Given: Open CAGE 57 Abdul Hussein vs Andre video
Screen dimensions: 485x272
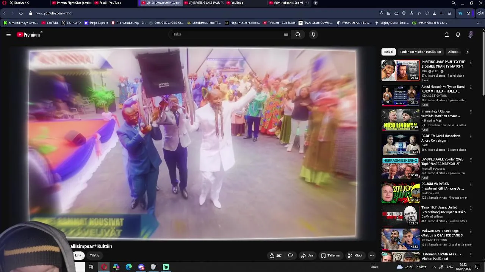Looking at the screenshot, I should click(x=441, y=138).
